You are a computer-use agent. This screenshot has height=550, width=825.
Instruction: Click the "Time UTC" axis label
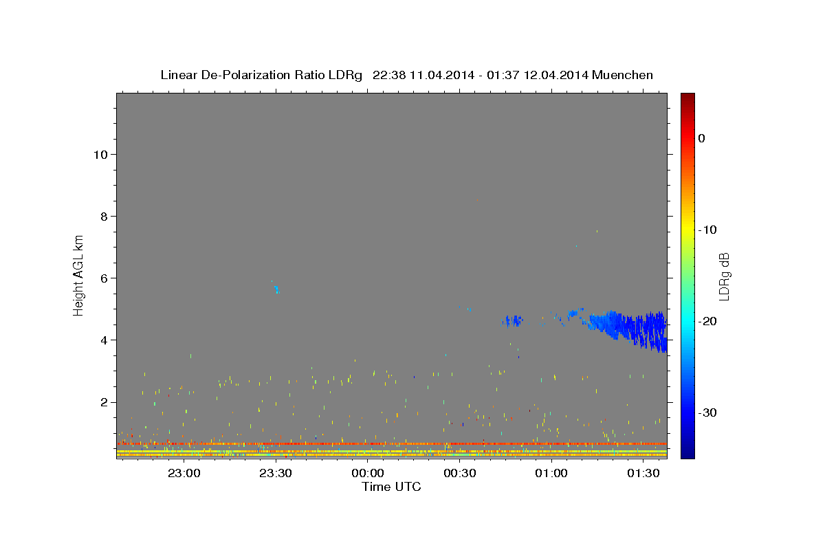(391, 487)
